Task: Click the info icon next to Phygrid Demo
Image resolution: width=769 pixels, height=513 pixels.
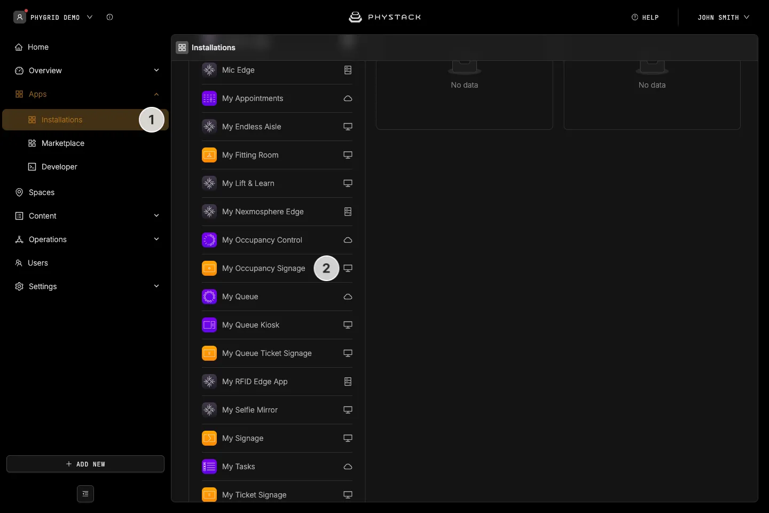Action: click(x=109, y=17)
